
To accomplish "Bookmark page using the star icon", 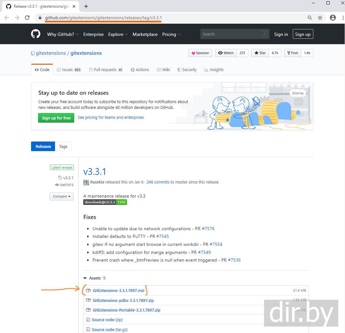I will click(x=320, y=18).
